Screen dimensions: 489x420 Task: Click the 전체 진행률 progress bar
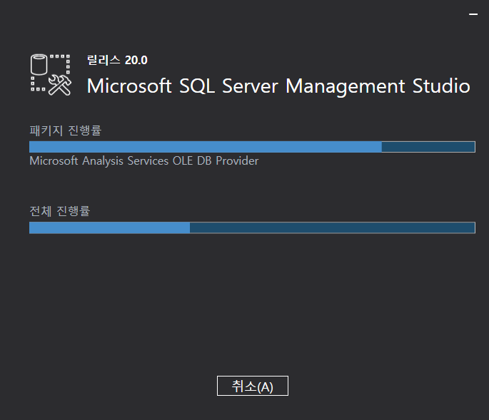pos(252,227)
